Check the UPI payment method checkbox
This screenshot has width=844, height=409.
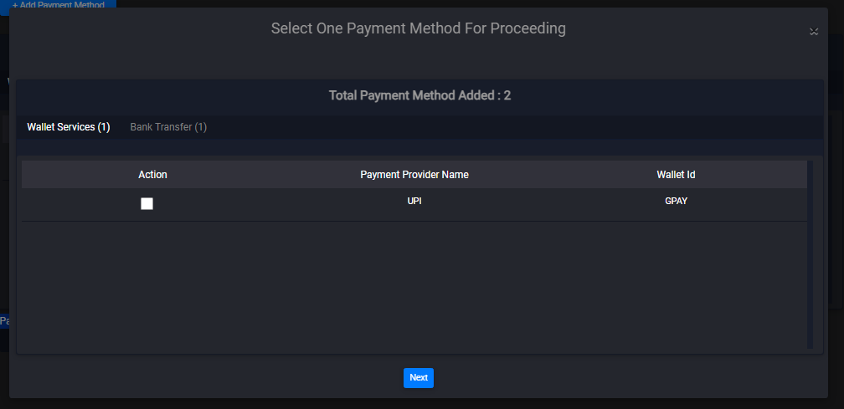point(147,203)
